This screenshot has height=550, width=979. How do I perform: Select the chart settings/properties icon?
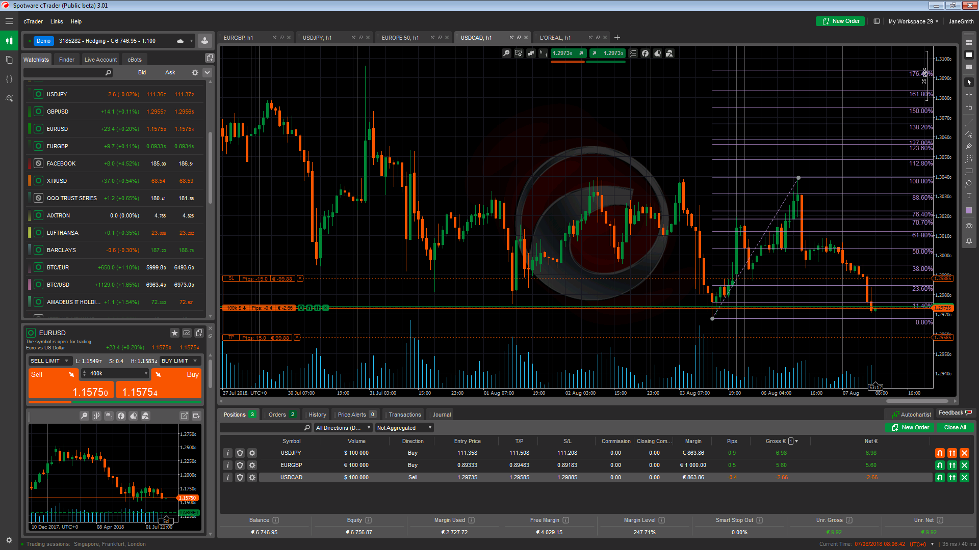tap(520, 53)
